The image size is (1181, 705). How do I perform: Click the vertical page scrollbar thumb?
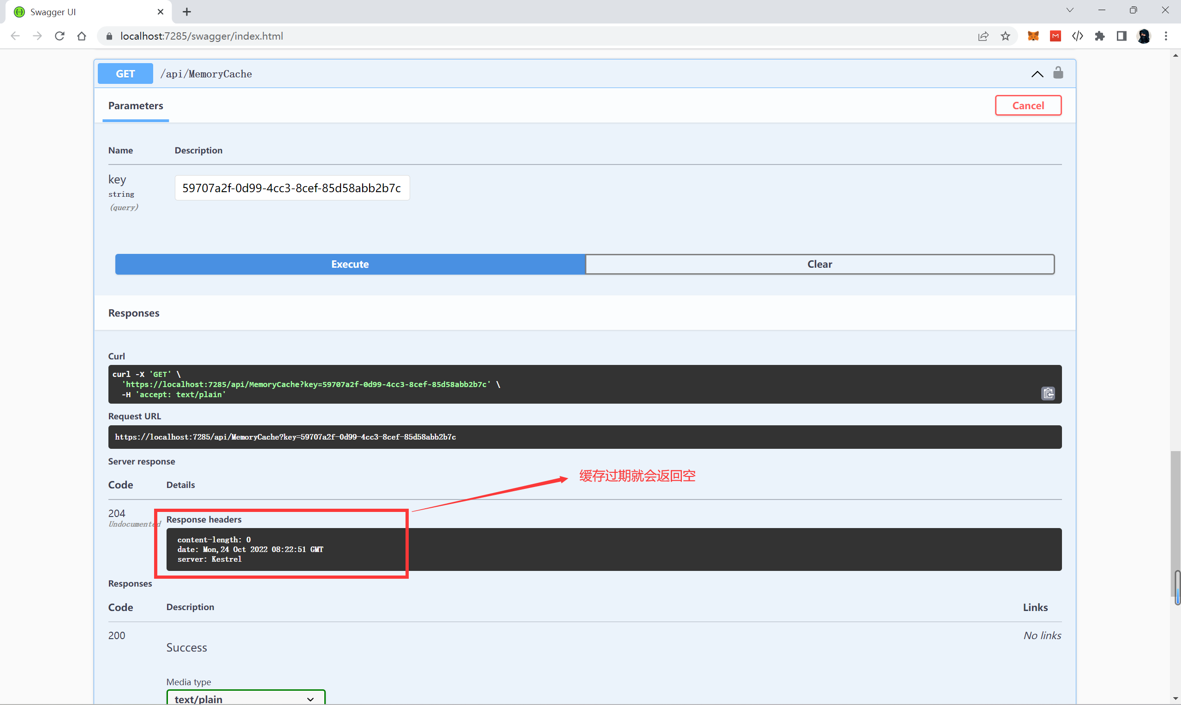tap(1175, 523)
